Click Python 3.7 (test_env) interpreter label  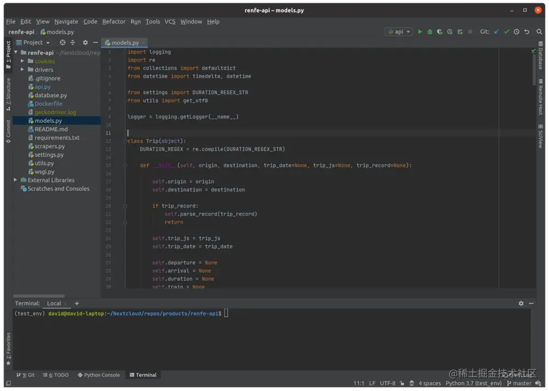pyautogui.click(x=474, y=383)
